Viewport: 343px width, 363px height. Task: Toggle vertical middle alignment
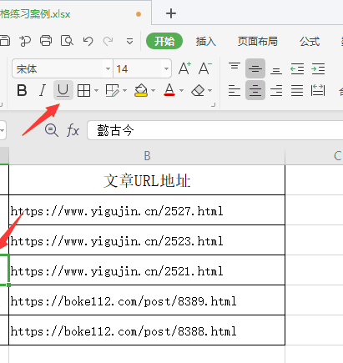pyautogui.click(x=255, y=68)
